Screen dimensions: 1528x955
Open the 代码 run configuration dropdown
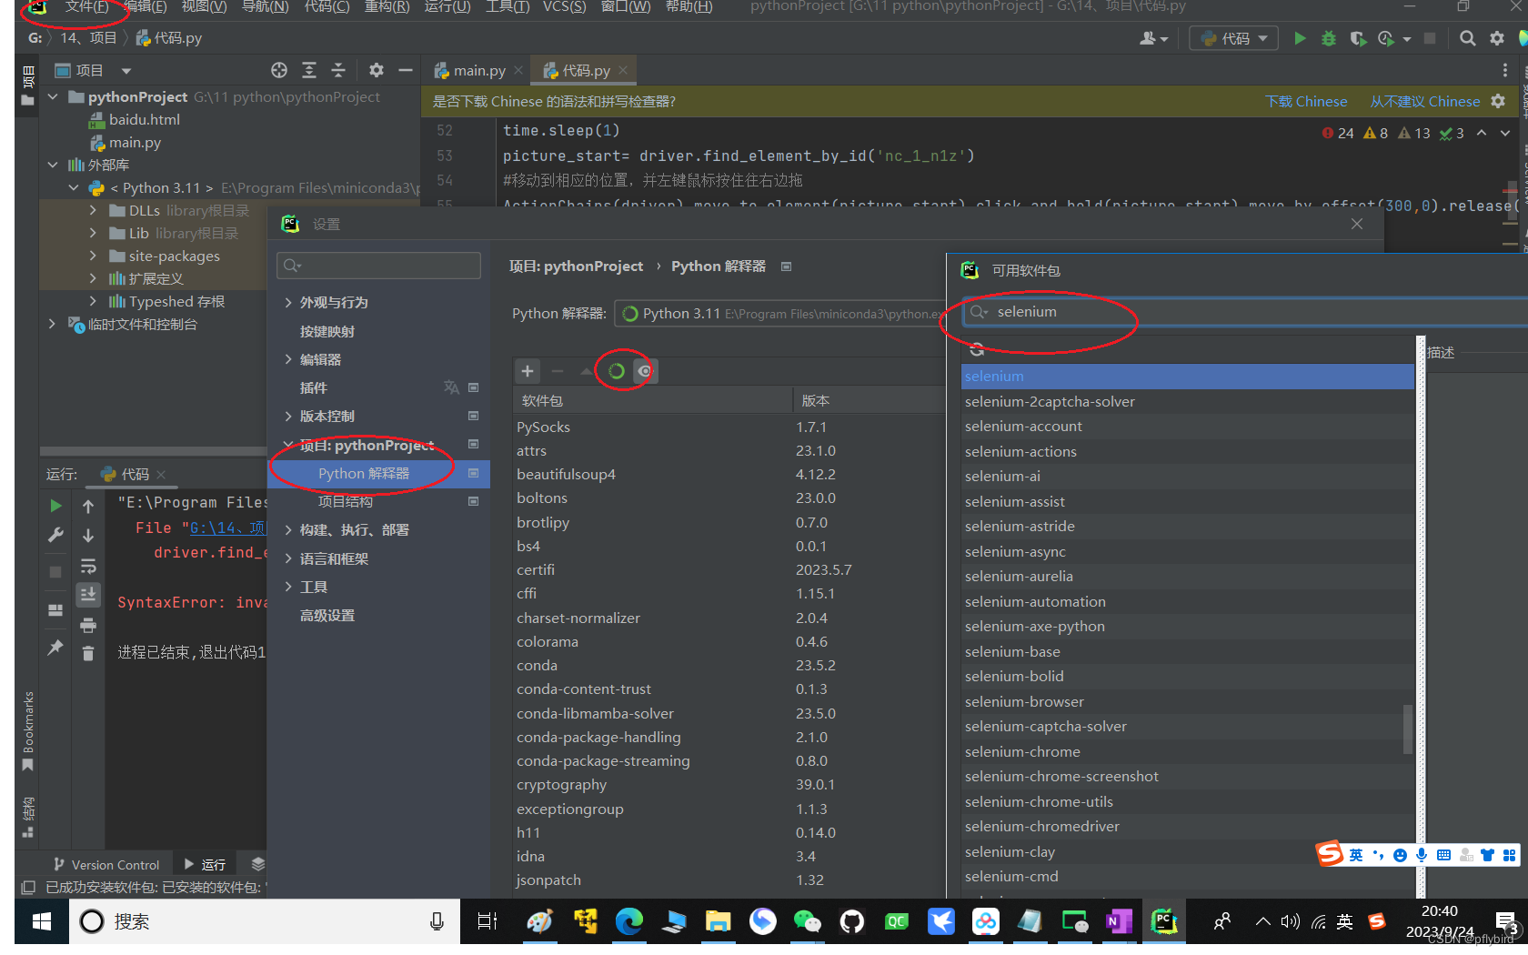[x=1233, y=38]
